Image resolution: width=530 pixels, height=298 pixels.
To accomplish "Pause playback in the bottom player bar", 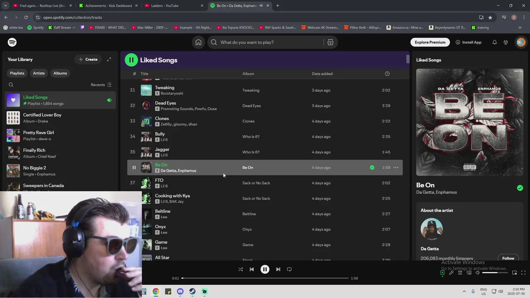I will click(265, 269).
